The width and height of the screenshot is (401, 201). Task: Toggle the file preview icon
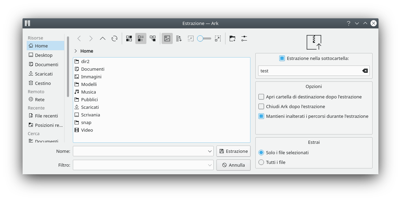coord(167,38)
